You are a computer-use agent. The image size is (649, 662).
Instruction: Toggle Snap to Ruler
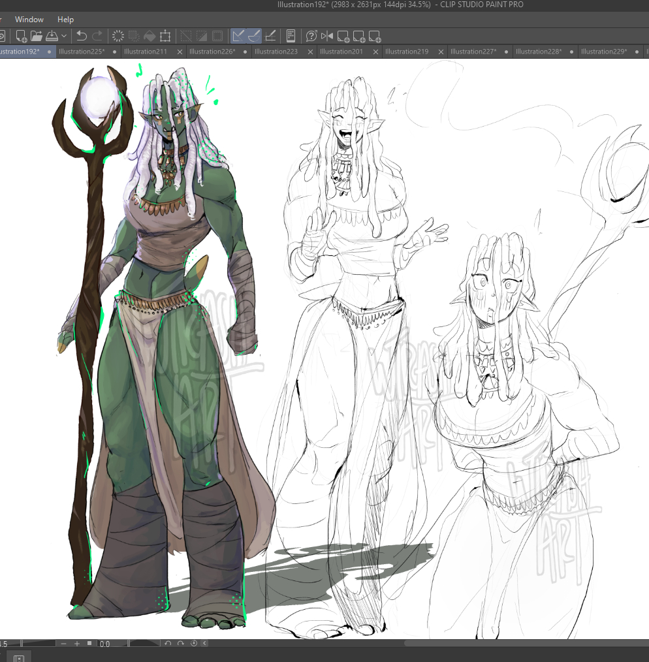[239, 36]
